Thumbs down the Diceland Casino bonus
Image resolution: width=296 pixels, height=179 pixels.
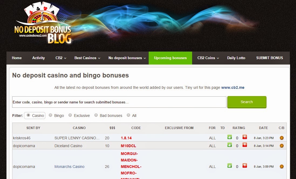coord(245,145)
